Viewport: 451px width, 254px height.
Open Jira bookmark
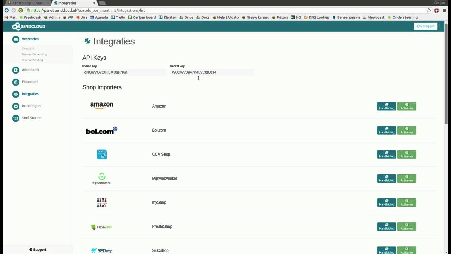[82, 17]
